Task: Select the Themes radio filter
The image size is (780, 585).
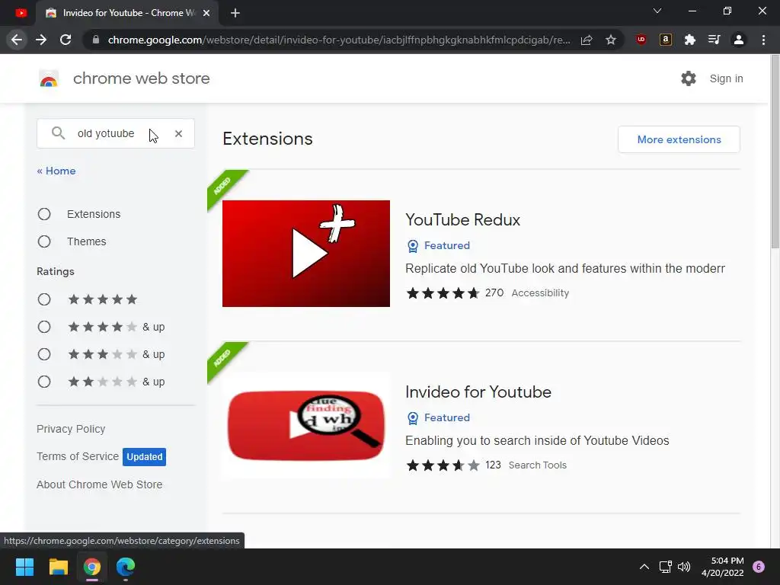Action: point(44,241)
